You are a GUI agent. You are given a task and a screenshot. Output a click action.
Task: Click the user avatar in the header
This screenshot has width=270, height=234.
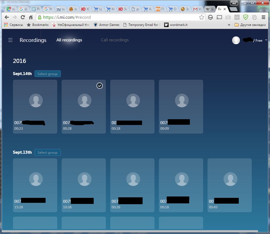(236, 40)
